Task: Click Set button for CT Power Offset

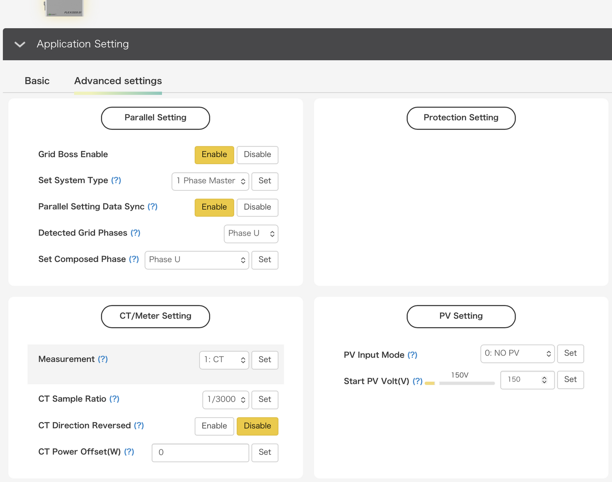Action: [x=264, y=453]
